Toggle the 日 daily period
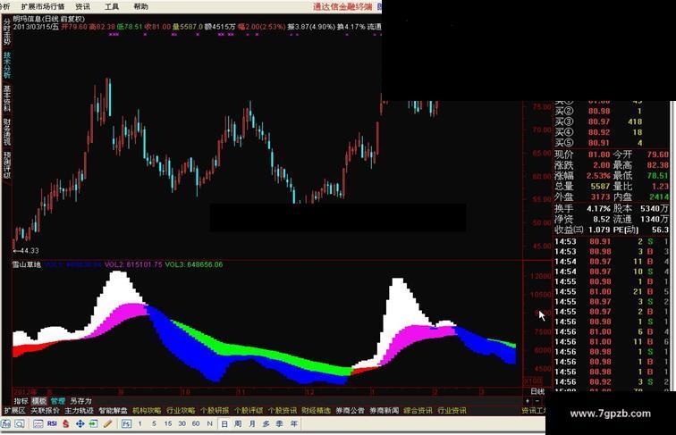Screen dimensions: 676x435 click(224, 423)
